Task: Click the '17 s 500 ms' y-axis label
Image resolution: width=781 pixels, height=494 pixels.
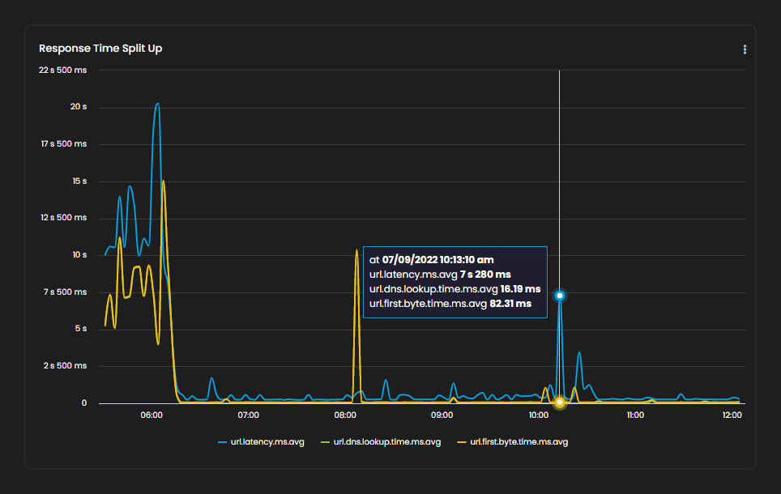Action: pos(64,144)
